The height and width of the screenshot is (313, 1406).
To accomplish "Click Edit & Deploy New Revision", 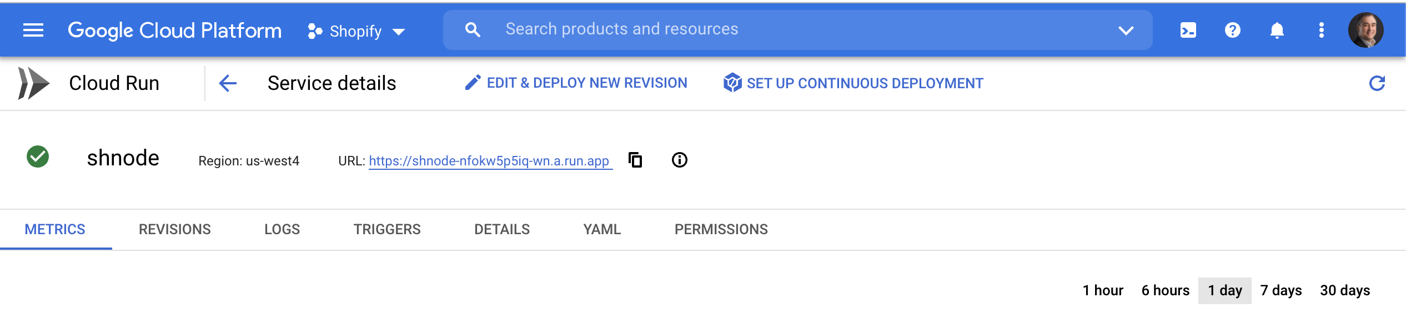I will click(576, 83).
